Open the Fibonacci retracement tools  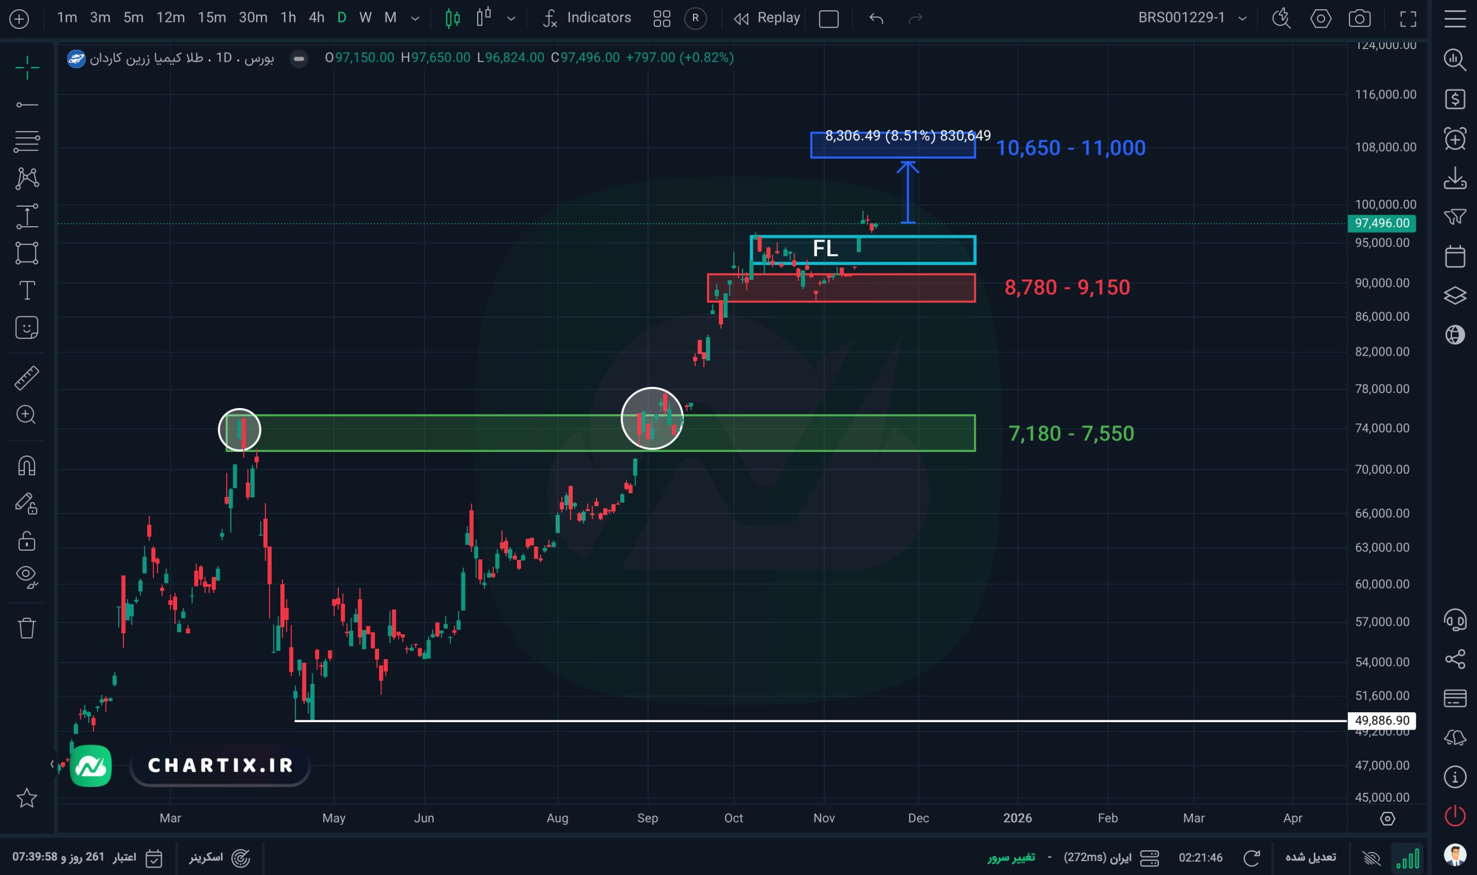[27, 141]
